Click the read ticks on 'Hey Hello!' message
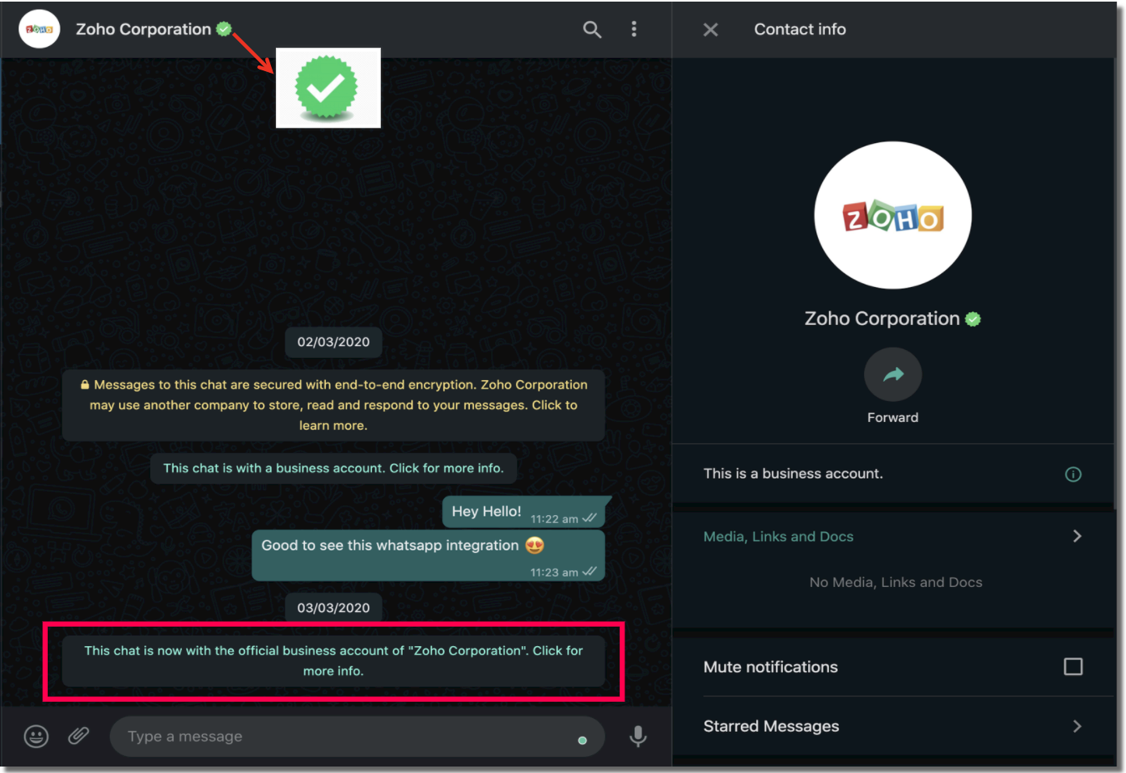Screen dimensions: 1126x773 590,518
